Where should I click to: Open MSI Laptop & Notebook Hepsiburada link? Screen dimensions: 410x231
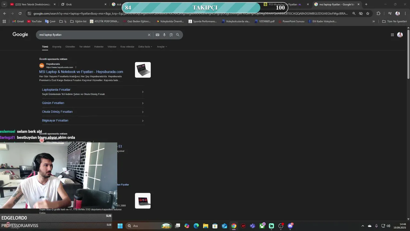[x=81, y=72]
